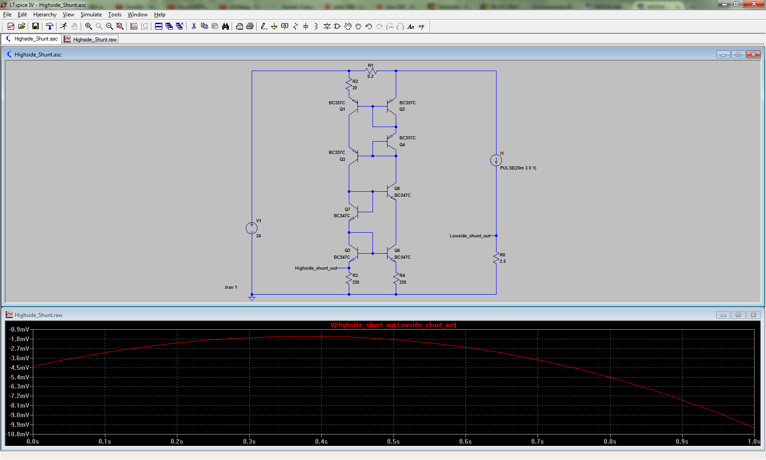Viewport: 766px width, 460px height.
Task: Select the diode placement tool
Action: [x=327, y=26]
